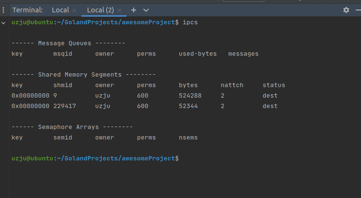Expand the terminal shell options chevron
361x198 pixels.
tap(146, 10)
